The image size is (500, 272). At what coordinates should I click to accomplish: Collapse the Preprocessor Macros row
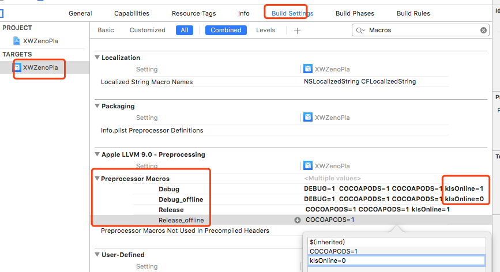(x=97, y=179)
